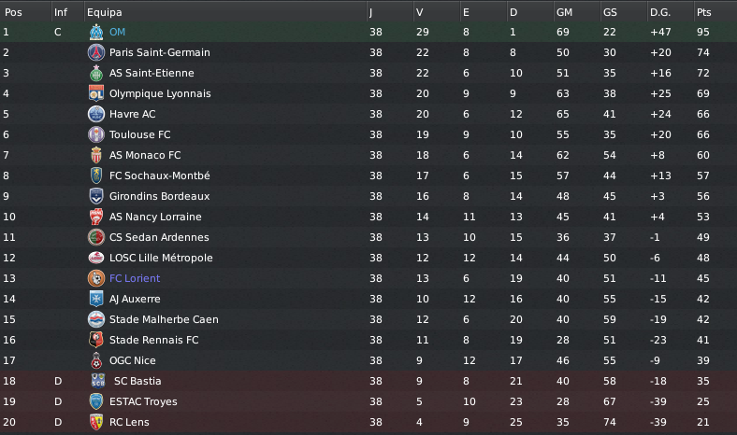Image resolution: width=737 pixels, height=435 pixels.
Task: Open the Havre AC team link
Action: pos(133,114)
